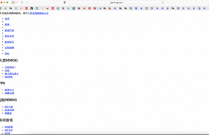Open the 地下城与勇士 game link
Image resolution: width=209 pixels, height=135 pixels.
(12, 74)
